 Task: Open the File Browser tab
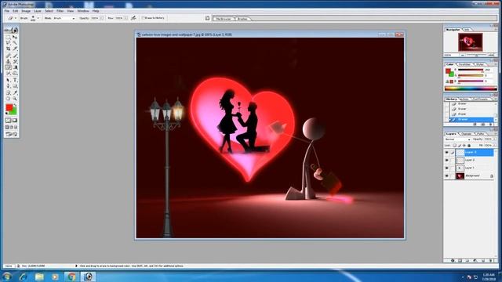tap(224, 19)
